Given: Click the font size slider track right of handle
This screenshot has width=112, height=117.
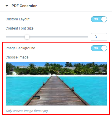Looking at the screenshot, I should (59, 37).
